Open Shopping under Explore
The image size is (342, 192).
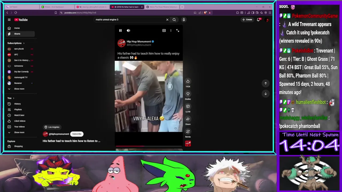coord(20,146)
